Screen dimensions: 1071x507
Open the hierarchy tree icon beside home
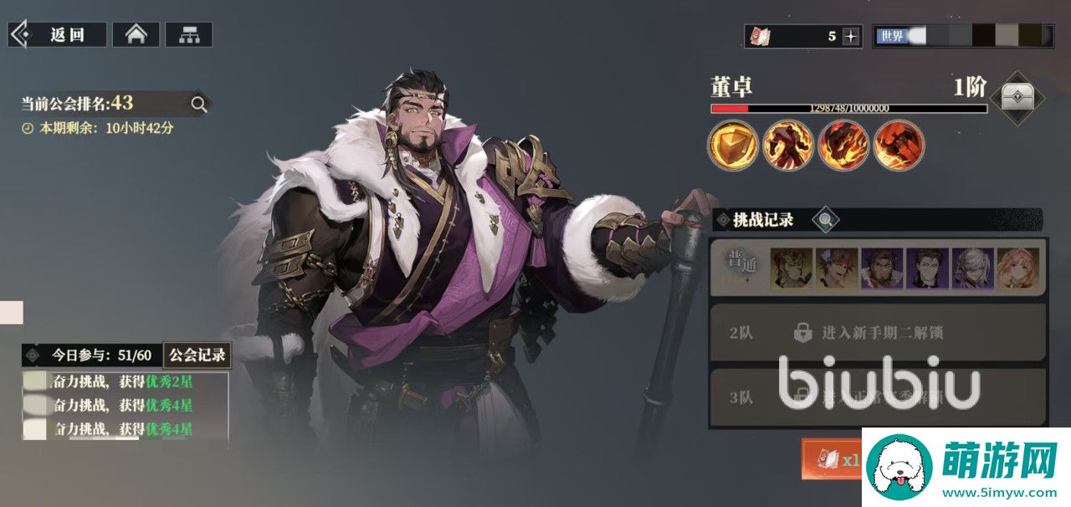coord(188,34)
